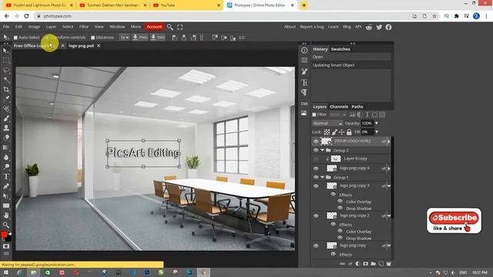Screen dimensions: 493x277
Task: Enable the Auto-Select checkbox
Action: [x=15, y=38]
